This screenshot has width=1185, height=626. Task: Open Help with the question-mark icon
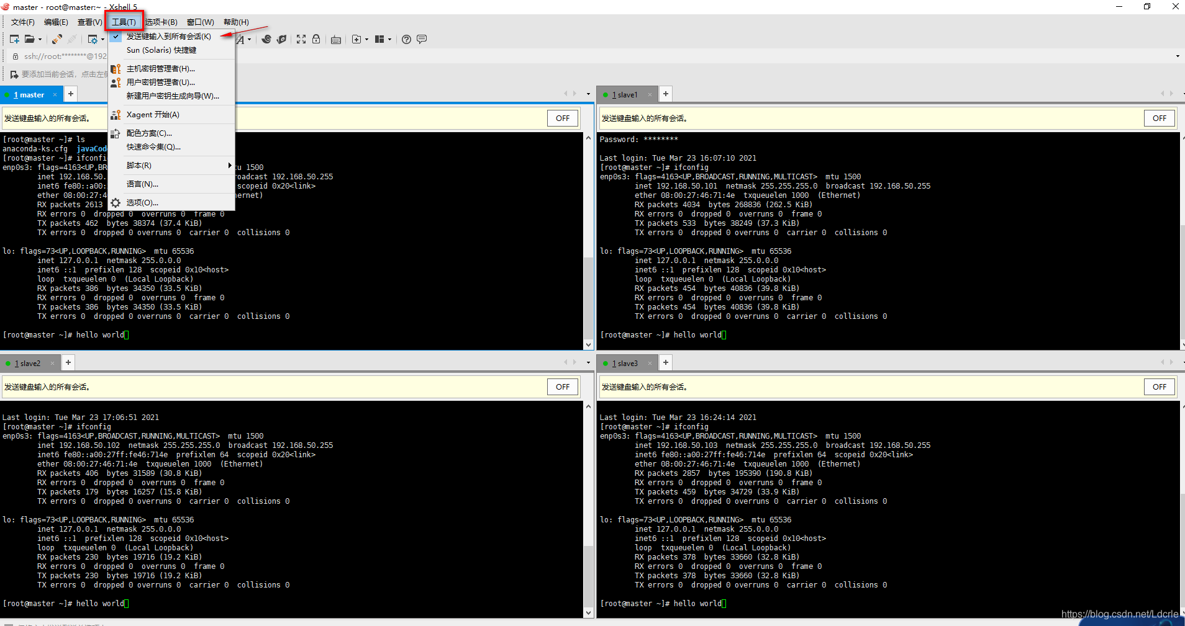406,39
